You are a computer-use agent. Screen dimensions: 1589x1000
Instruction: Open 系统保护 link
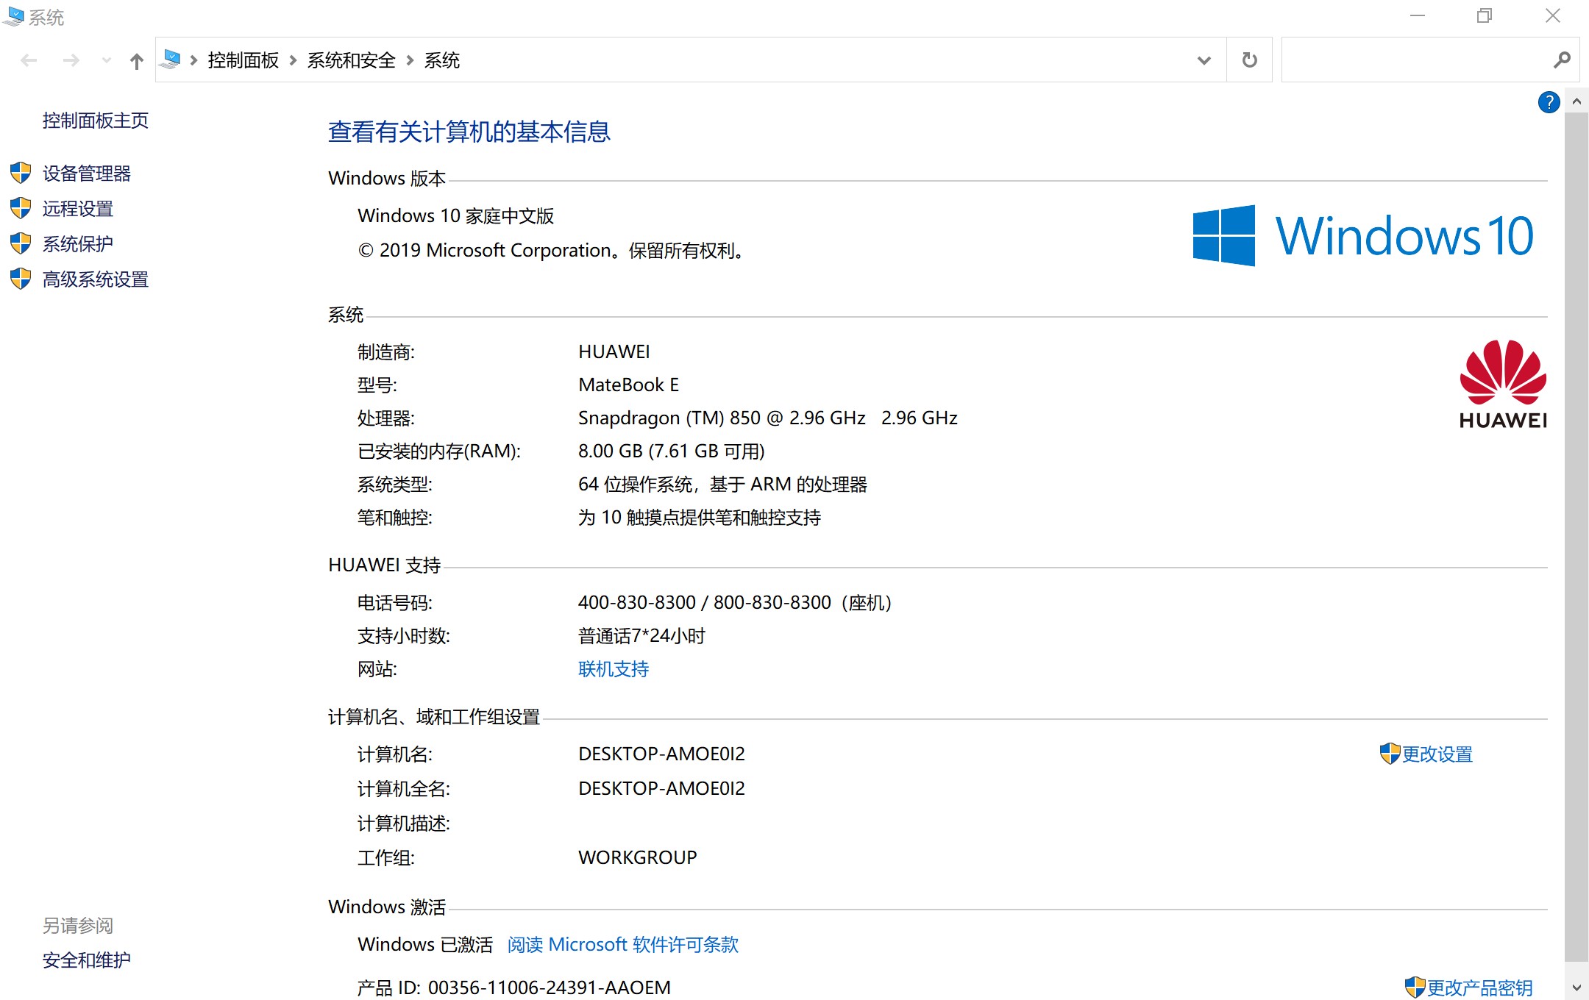pos(78,244)
